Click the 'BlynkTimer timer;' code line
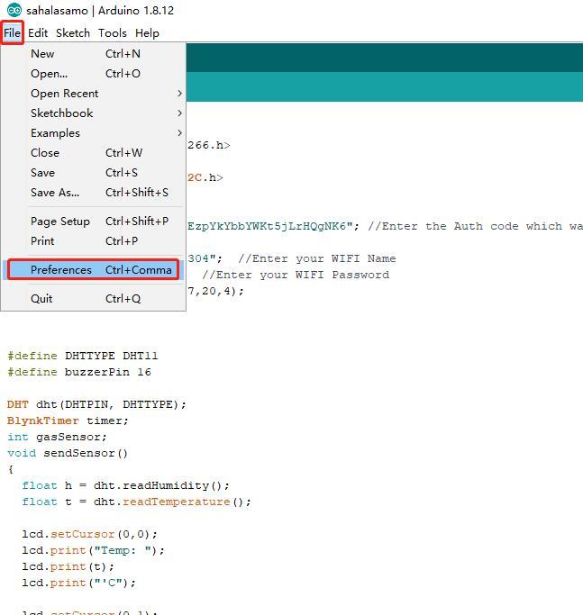 68,421
